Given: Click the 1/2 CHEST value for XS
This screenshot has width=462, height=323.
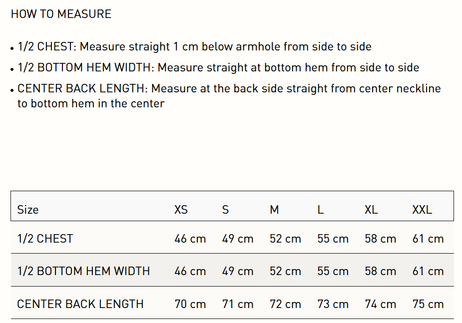Looking at the screenshot, I should 190,239.
